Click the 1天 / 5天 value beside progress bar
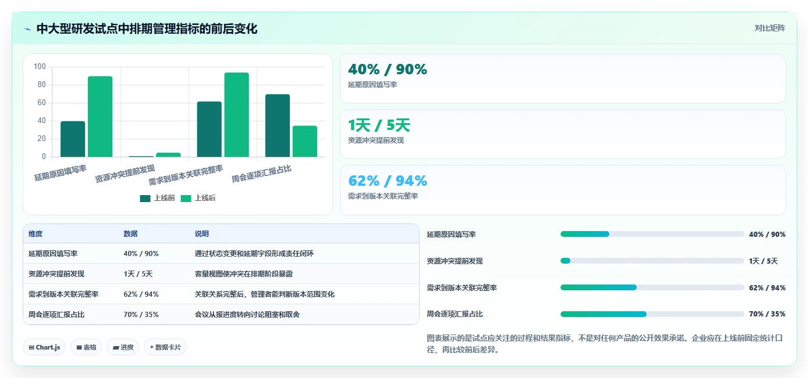 pos(764,261)
